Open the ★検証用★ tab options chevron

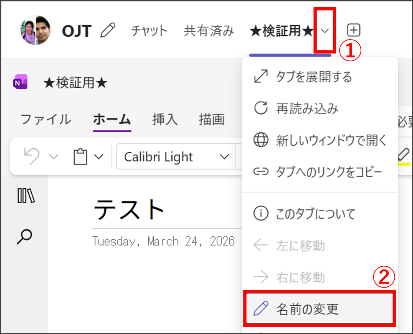(x=325, y=31)
